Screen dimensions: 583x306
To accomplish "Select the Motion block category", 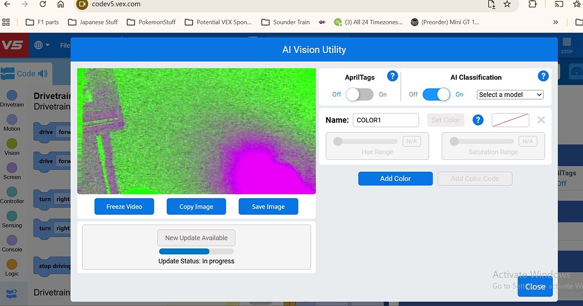I will pos(12,123).
